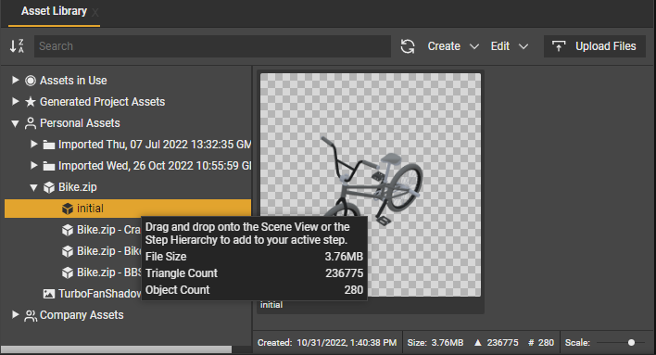The height and width of the screenshot is (355, 656).
Task: Select the TurboFanShadow image asset icon
Action: (x=48, y=294)
